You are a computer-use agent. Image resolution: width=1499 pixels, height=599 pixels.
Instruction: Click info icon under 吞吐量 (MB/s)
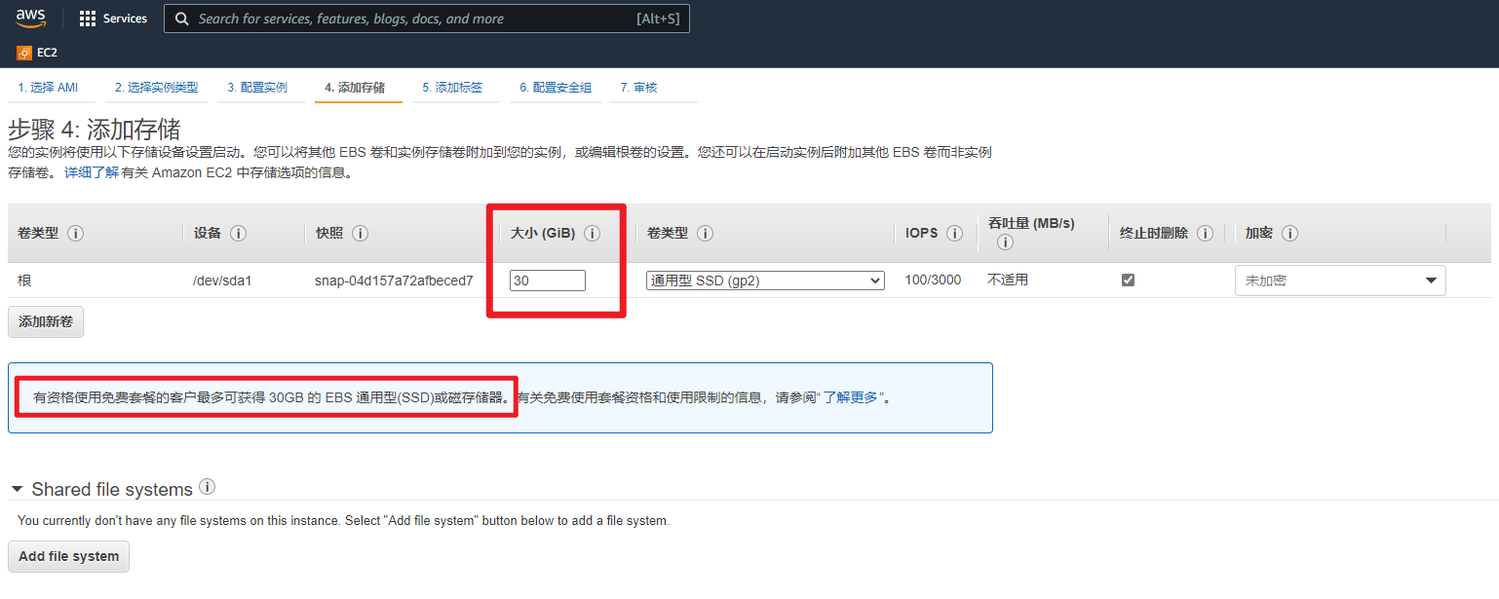(x=1005, y=243)
